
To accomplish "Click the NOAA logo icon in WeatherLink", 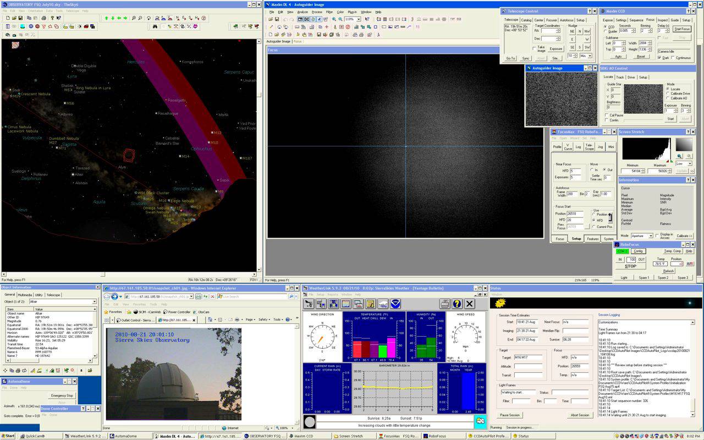I will click(395, 304).
